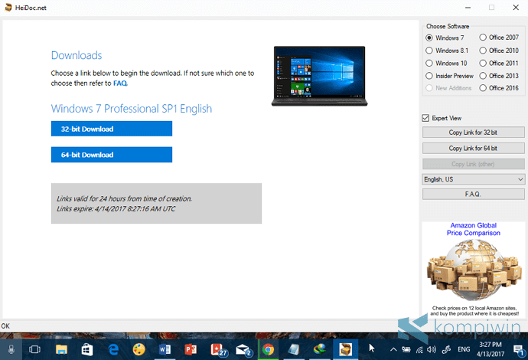Open the FAQ link in the description
This screenshot has height=360, width=528.
pos(120,83)
